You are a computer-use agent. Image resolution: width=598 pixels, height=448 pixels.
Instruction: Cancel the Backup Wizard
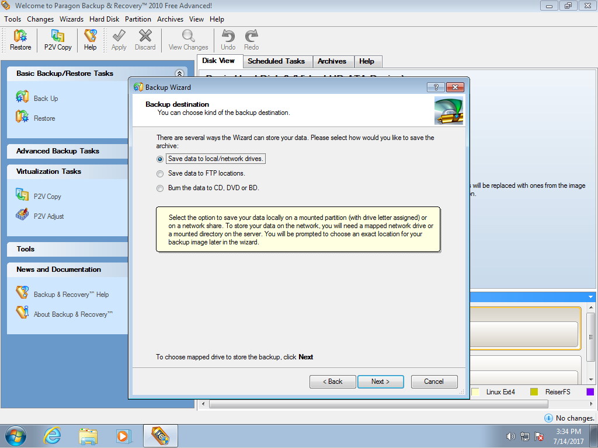[x=434, y=381]
